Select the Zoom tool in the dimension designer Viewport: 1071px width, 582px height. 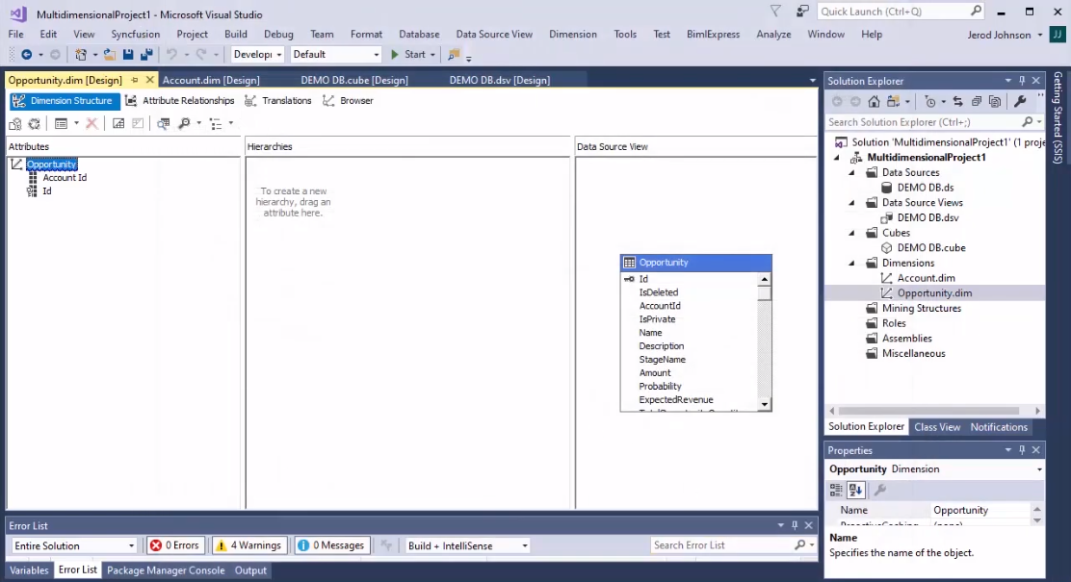(x=183, y=123)
